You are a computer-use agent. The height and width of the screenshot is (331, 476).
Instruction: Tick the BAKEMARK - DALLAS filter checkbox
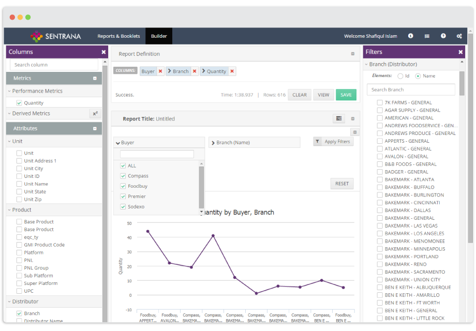(379, 210)
